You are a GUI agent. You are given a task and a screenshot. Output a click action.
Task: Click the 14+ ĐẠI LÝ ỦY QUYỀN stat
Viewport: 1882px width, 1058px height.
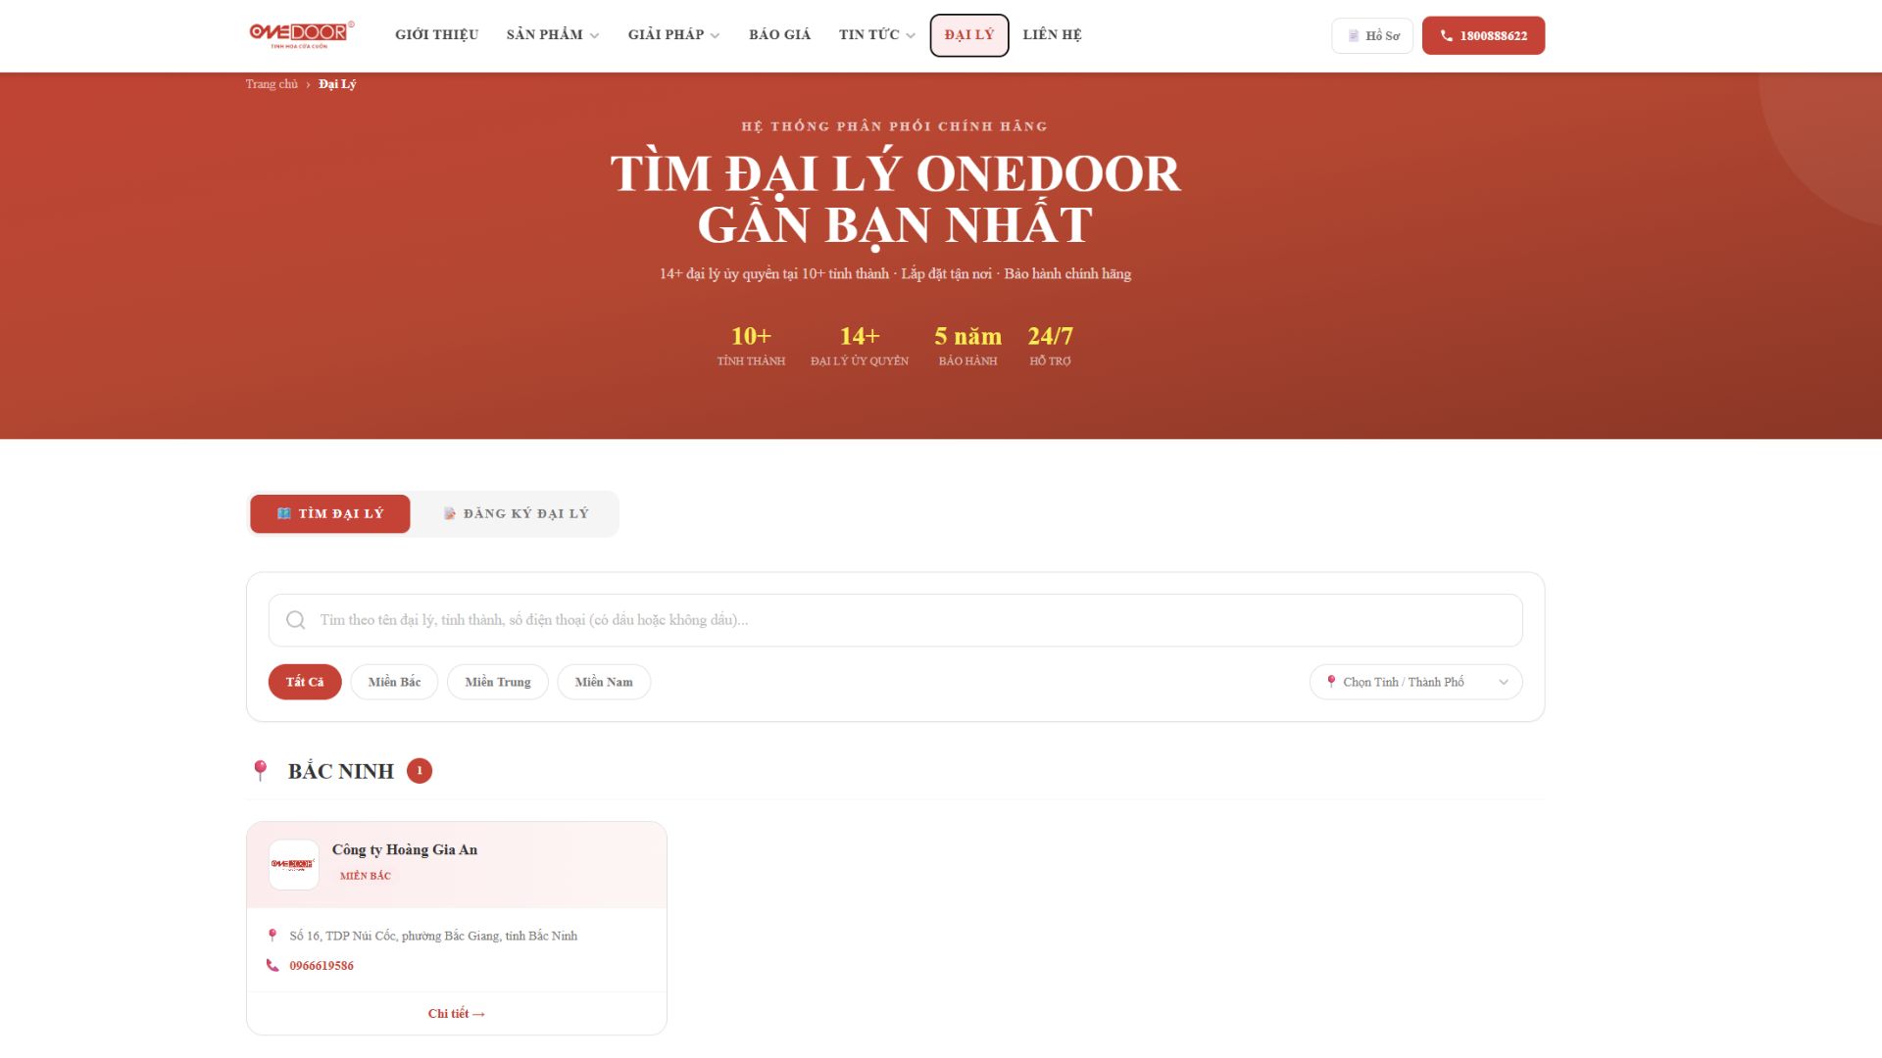pyautogui.click(x=860, y=346)
